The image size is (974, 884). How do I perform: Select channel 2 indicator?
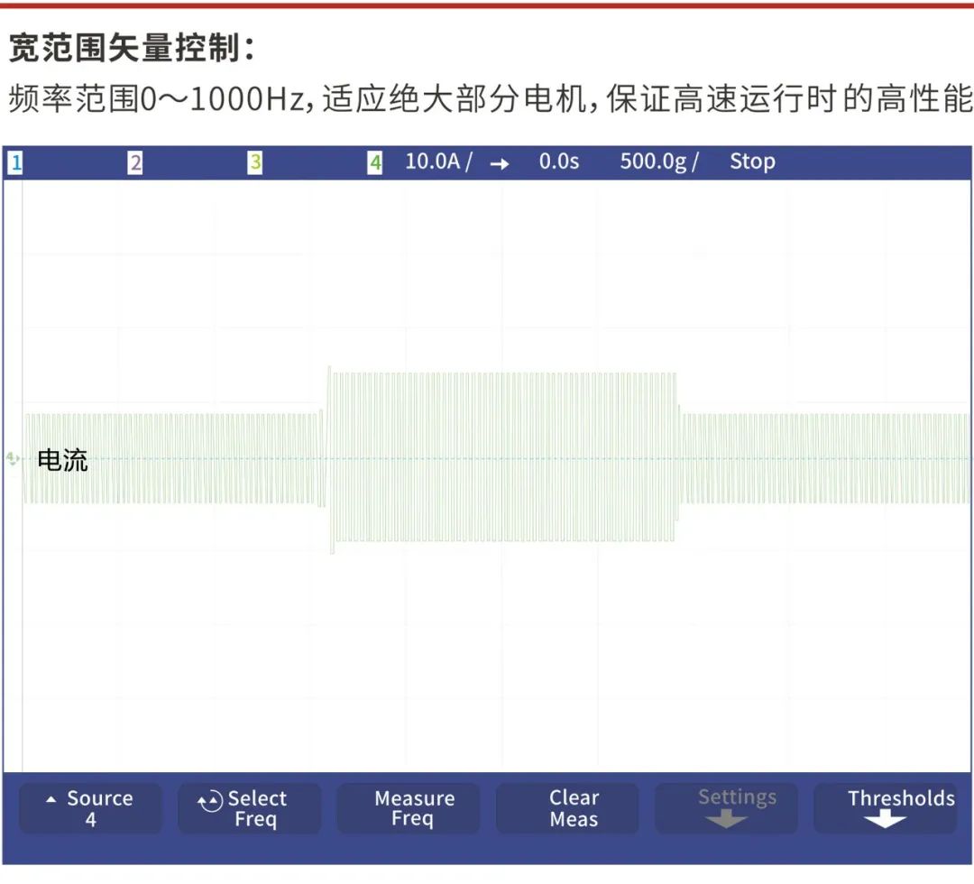coord(134,162)
